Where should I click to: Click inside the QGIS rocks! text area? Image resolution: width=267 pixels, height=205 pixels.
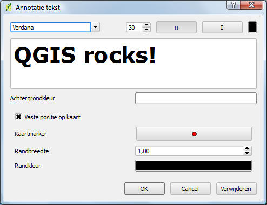point(133,64)
